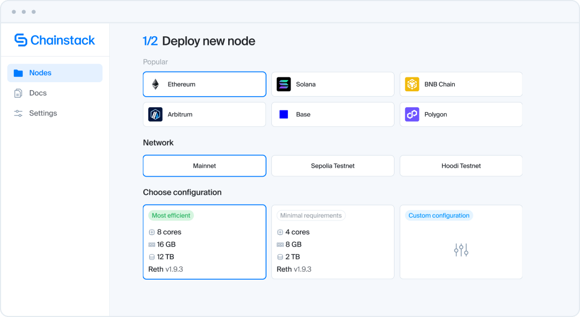Click the custom configuration sliders icon
This screenshot has width=580, height=317.
(461, 250)
